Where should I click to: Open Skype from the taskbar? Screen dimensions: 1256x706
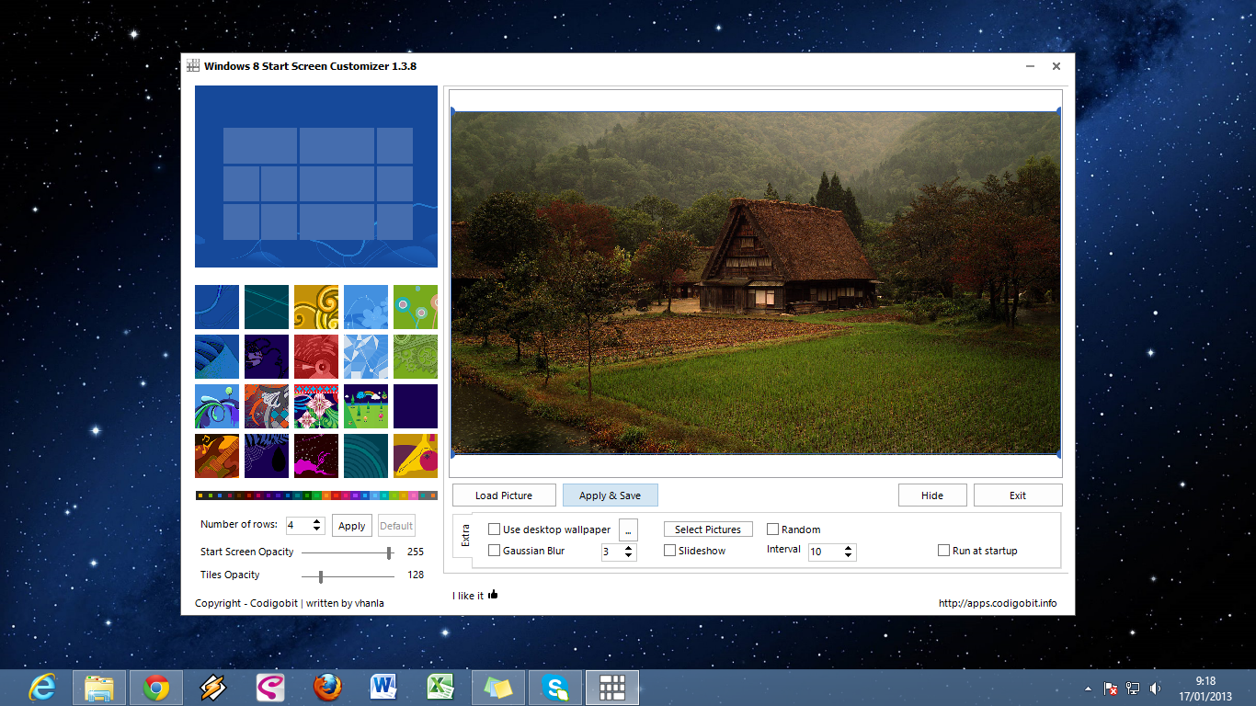click(554, 687)
